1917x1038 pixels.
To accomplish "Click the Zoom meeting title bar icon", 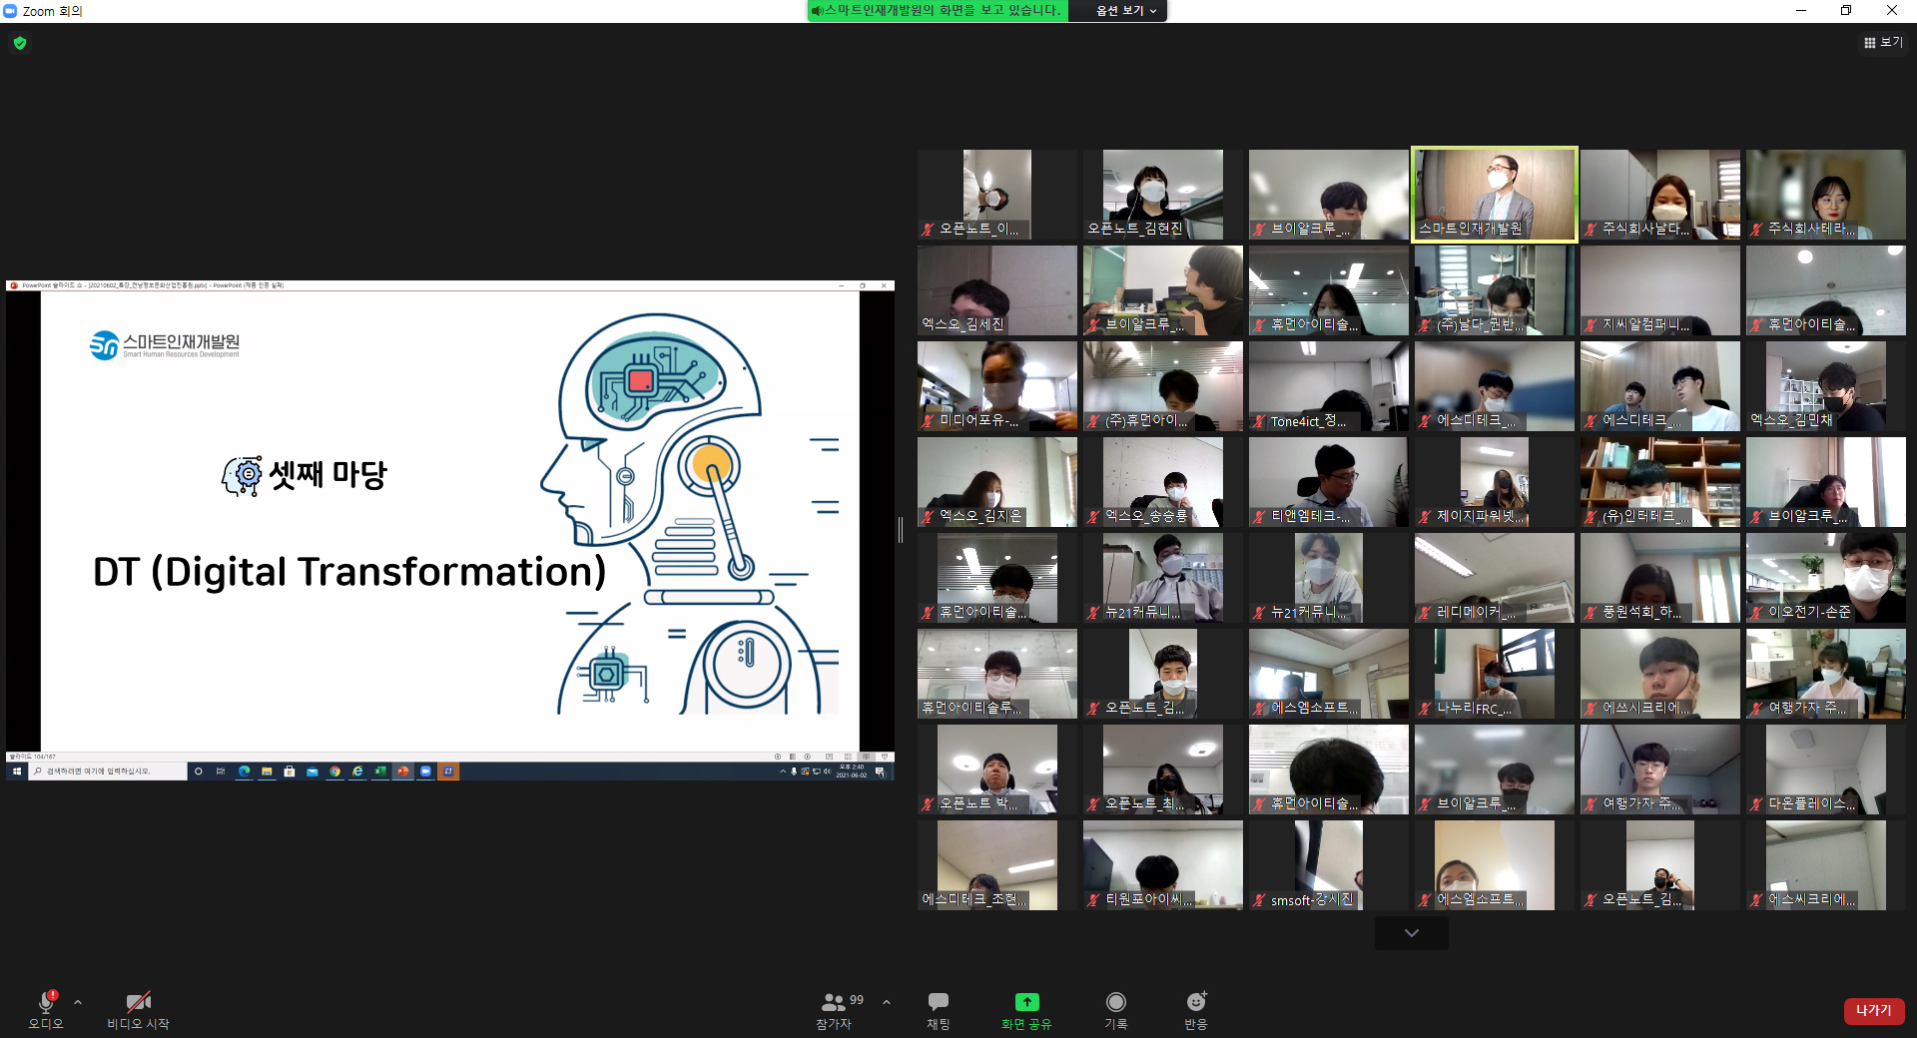I will click(11, 11).
